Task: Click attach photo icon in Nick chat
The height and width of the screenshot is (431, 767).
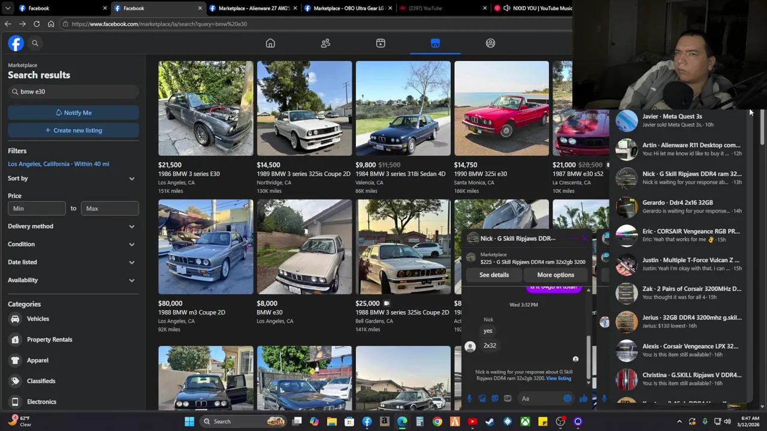Action: pos(482,399)
